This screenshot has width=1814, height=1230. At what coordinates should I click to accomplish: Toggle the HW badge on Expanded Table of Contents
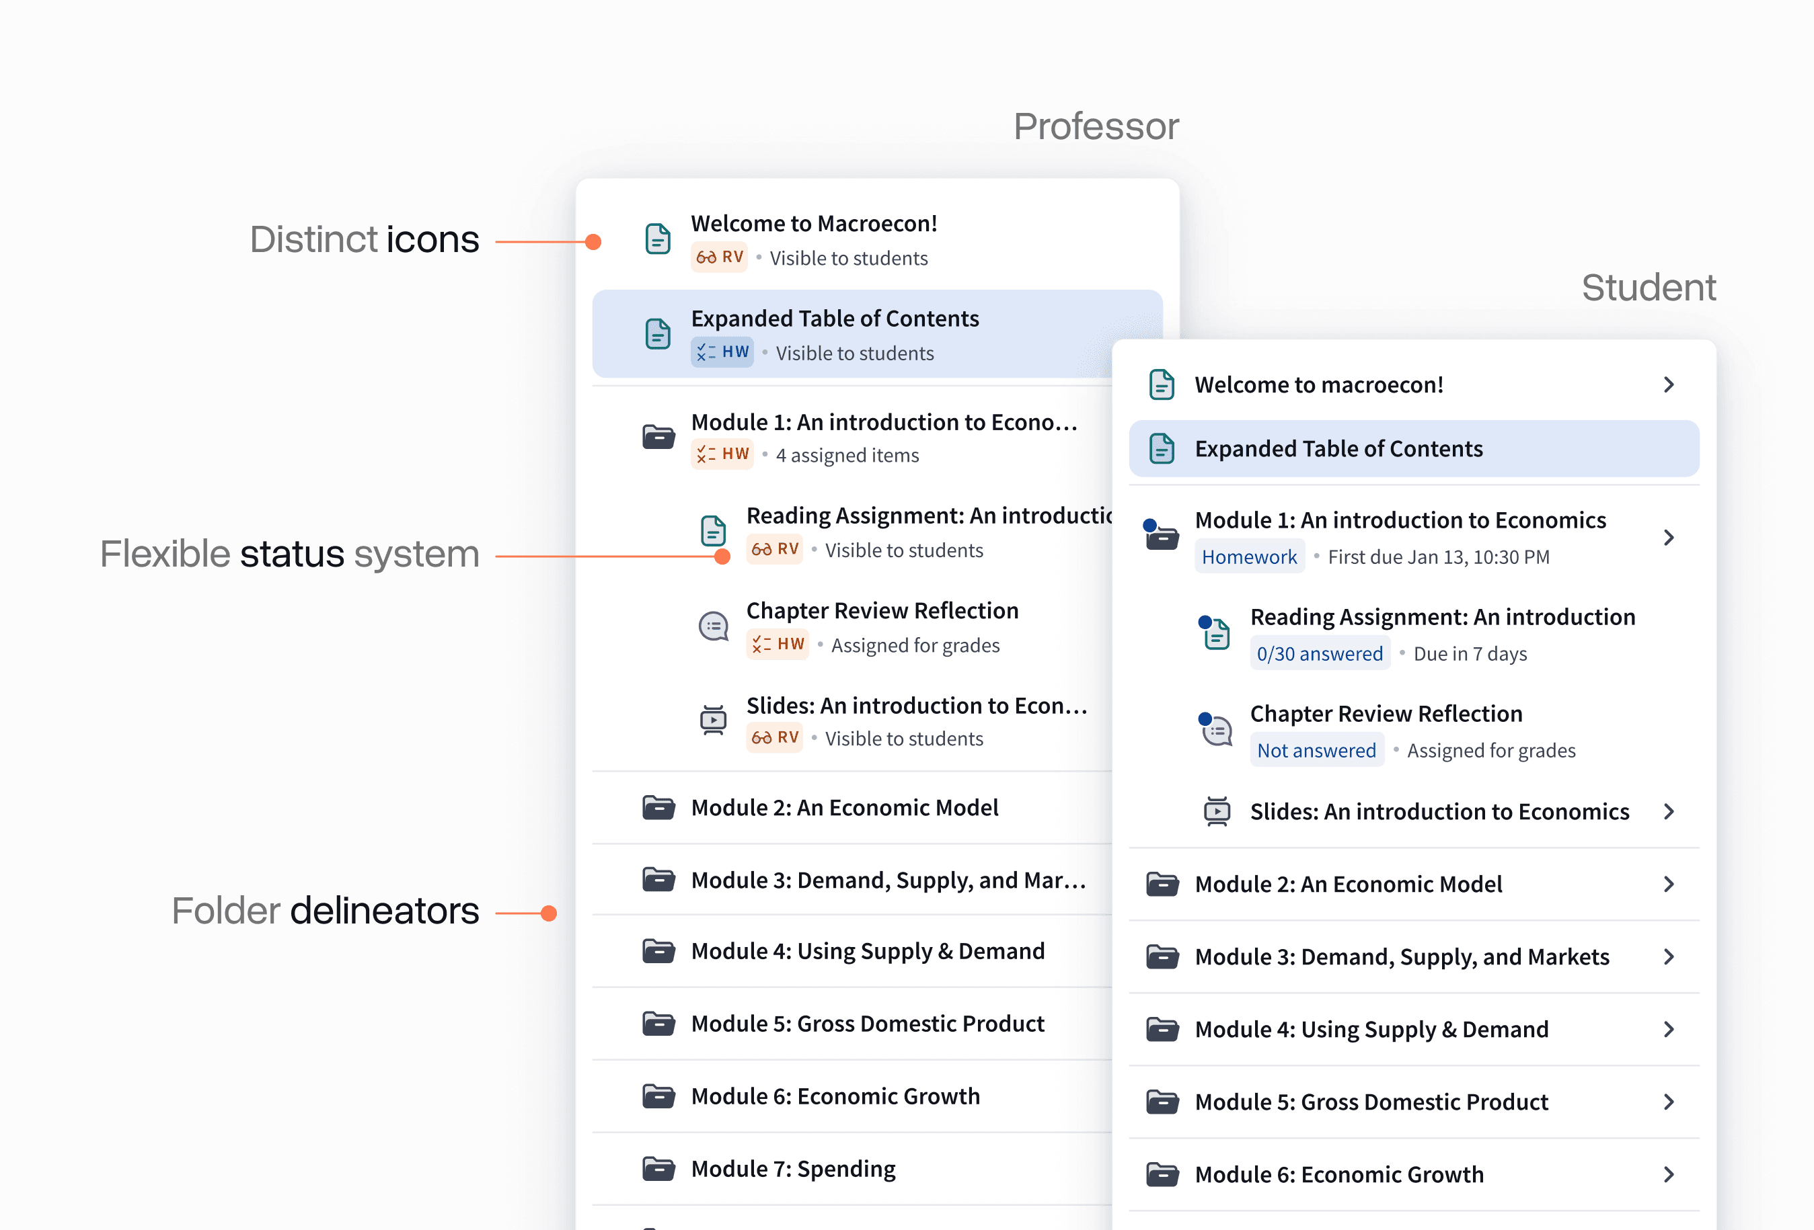pos(722,352)
